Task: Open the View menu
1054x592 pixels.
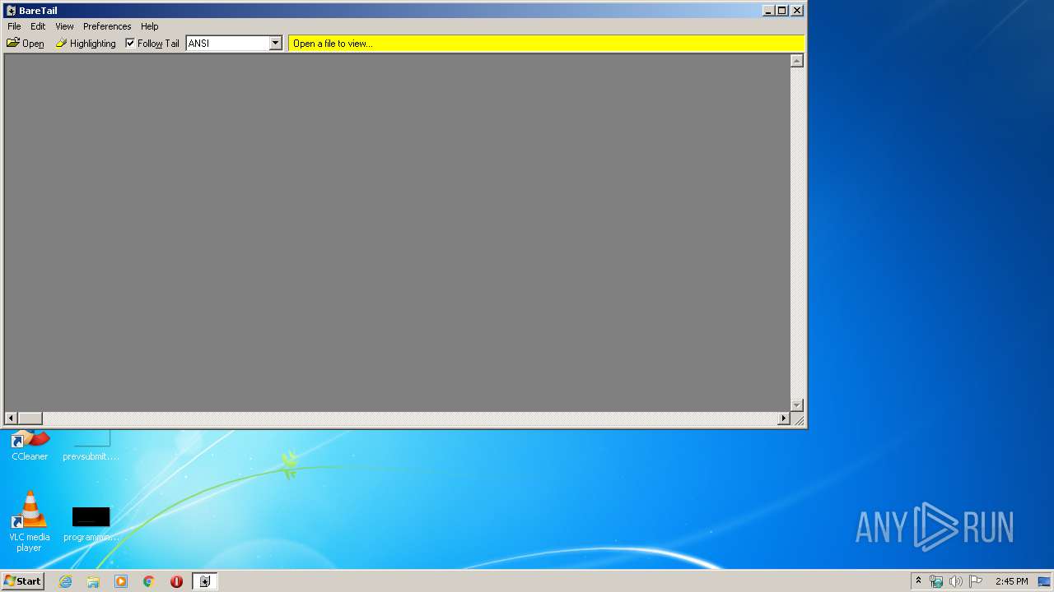Action: [64, 26]
